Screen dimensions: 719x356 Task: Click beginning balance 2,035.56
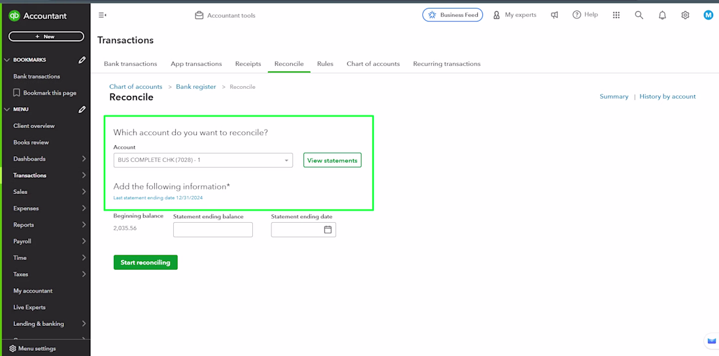[125, 228]
